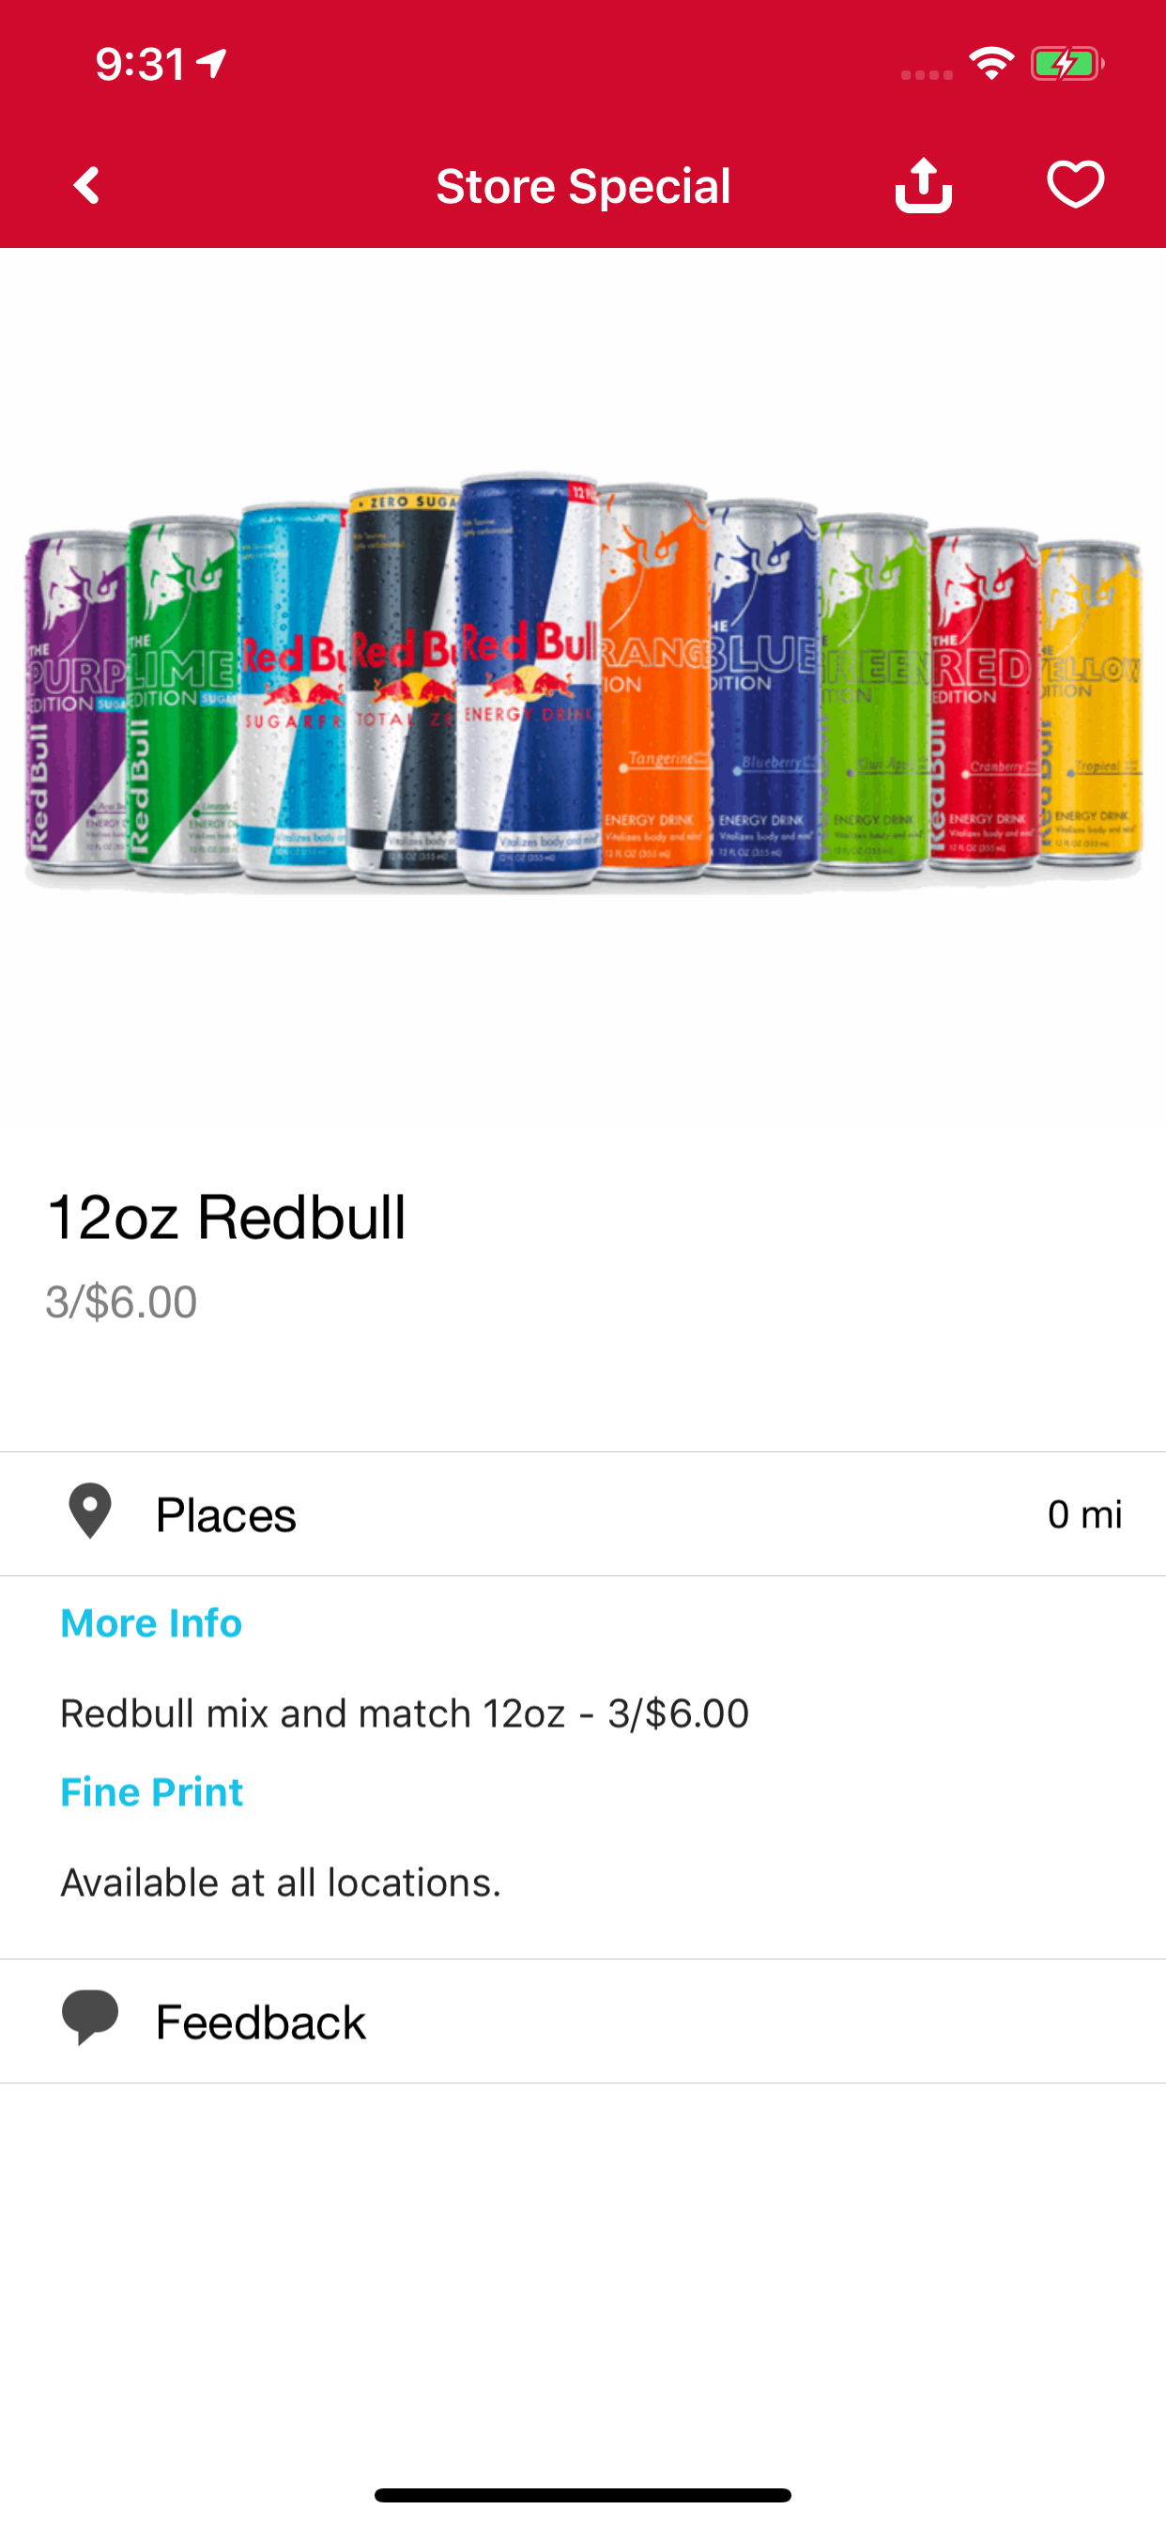
Task: Tap the 12oz Redbull title
Action: point(226,1217)
